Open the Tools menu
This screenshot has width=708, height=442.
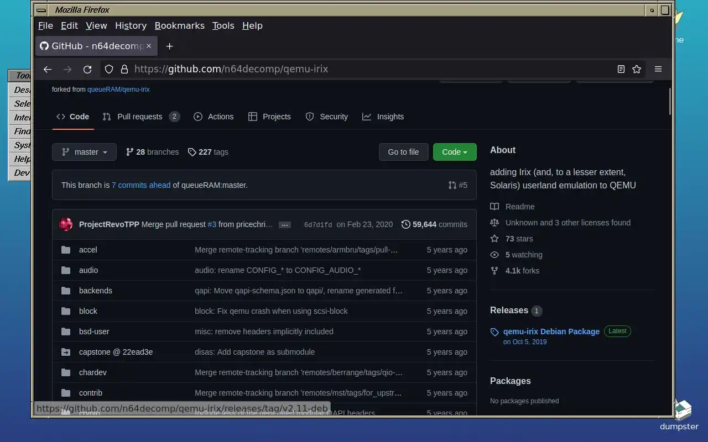pyautogui.click(x=223, y=25)
